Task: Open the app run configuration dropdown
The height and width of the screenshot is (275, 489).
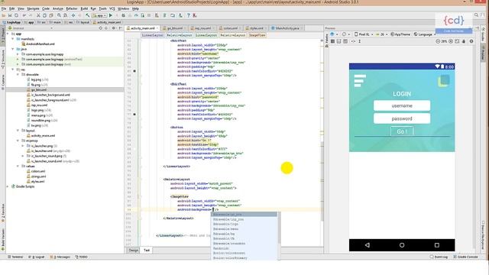Action: click(x=99, y=15)
